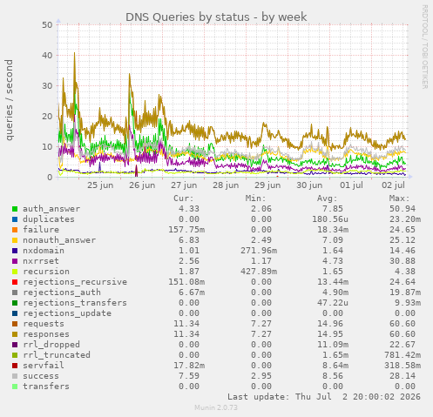Click the 'Max:' column header
Screen dimensions: 433x417
pyautogui.click(x=400, y=198)
